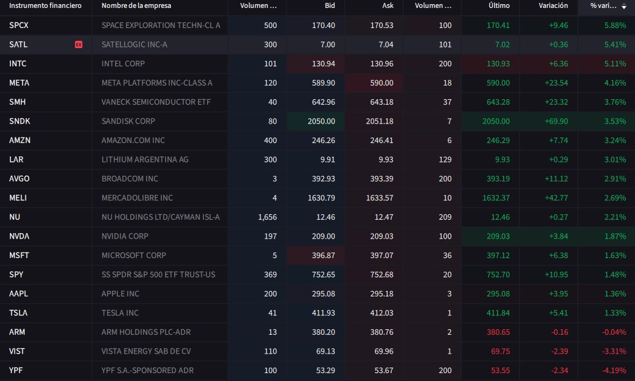Select the SMH ticker
The width and height of the screenshot is (635, 381).
pyautogui.click(x=17, y=102)
